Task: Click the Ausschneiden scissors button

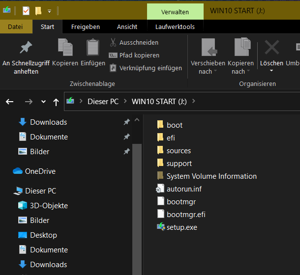Action: (x=134, y=42)
